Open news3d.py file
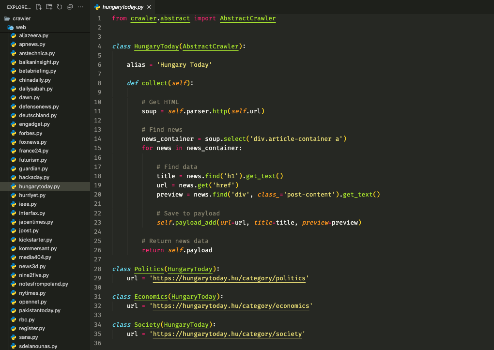Screen dimensions: 494x350 [x=45, y=266]
